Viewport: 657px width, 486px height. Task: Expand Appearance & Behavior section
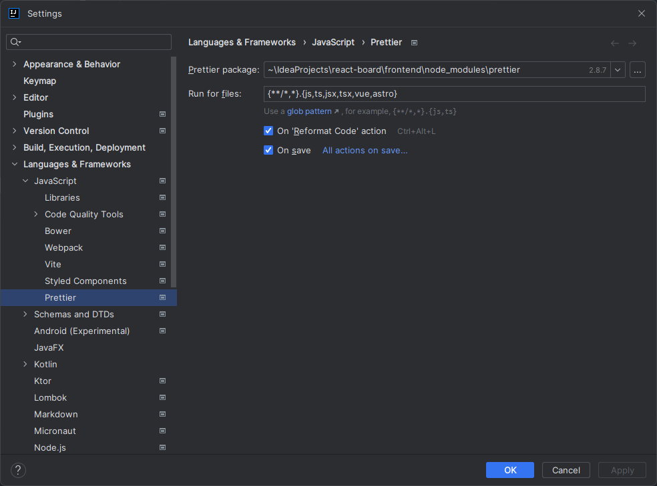pos(15,64)
